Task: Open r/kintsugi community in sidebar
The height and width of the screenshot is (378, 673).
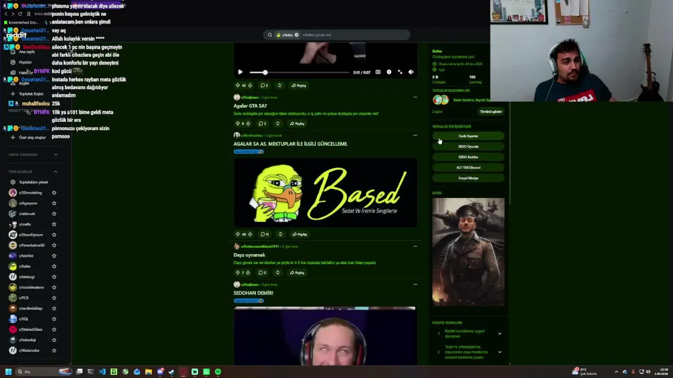Action: pyautogui.click(x=26, y=277)
